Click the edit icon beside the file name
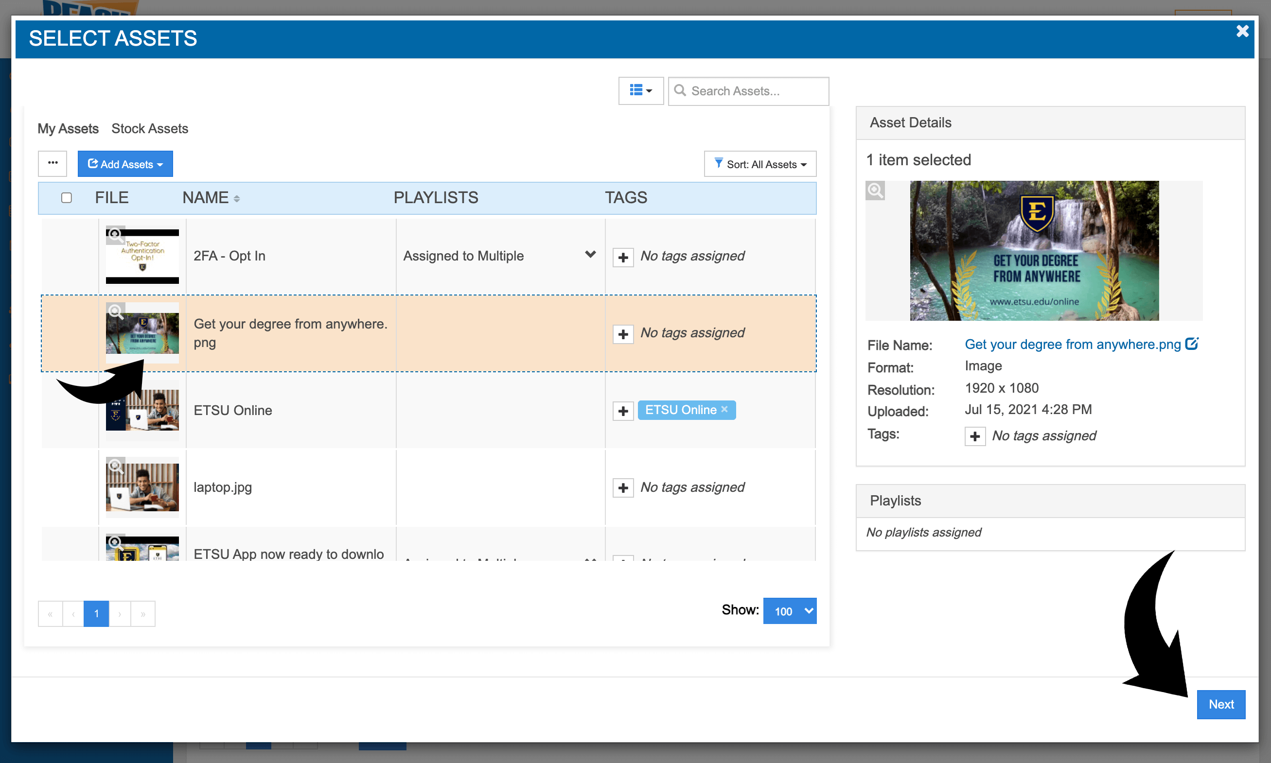 pyautogui.click(x=1192, y=344)
